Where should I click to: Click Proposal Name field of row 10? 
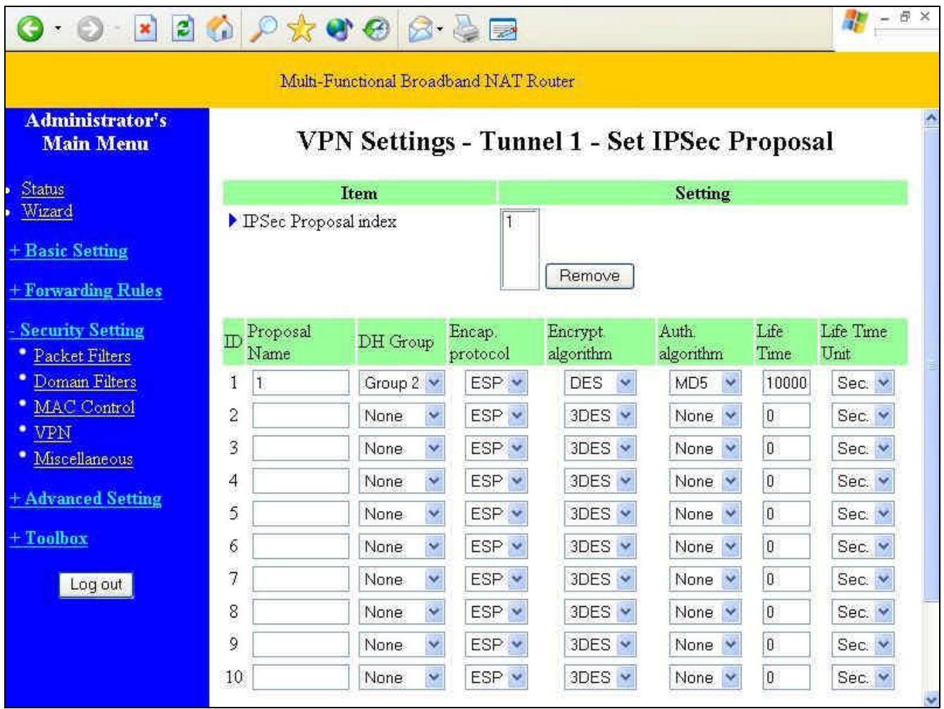tap(300, 678)
